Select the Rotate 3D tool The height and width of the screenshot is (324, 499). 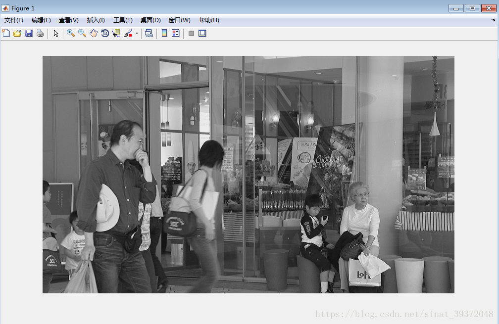point(105,33)
